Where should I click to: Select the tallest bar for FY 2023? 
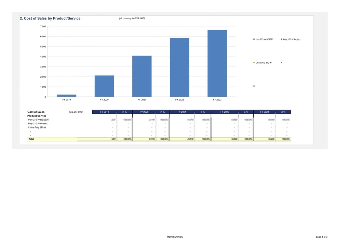point(217,63)
